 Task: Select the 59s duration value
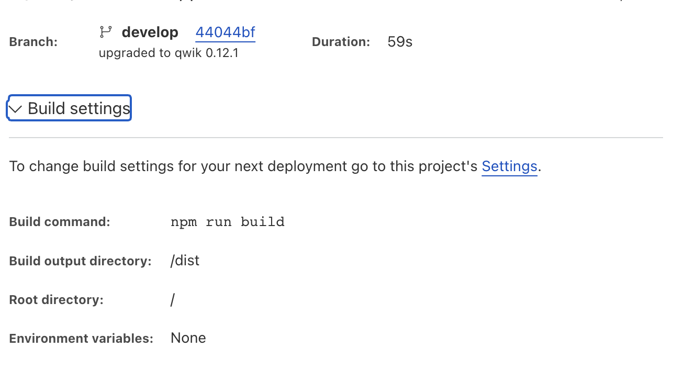click(400, 42)
